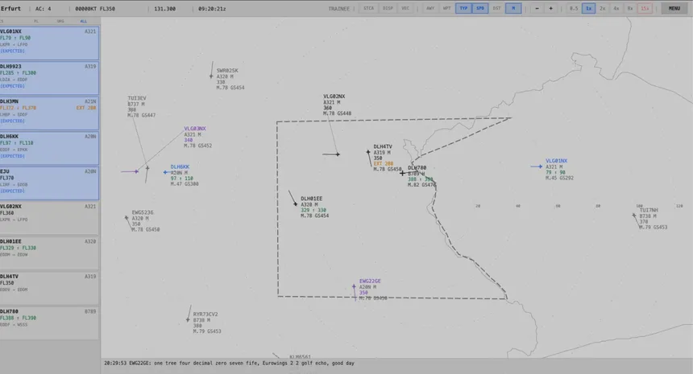This screenshot has width=693, height=374.
Task: Open the DLH9923 flight strip
Action: [49, 78]
